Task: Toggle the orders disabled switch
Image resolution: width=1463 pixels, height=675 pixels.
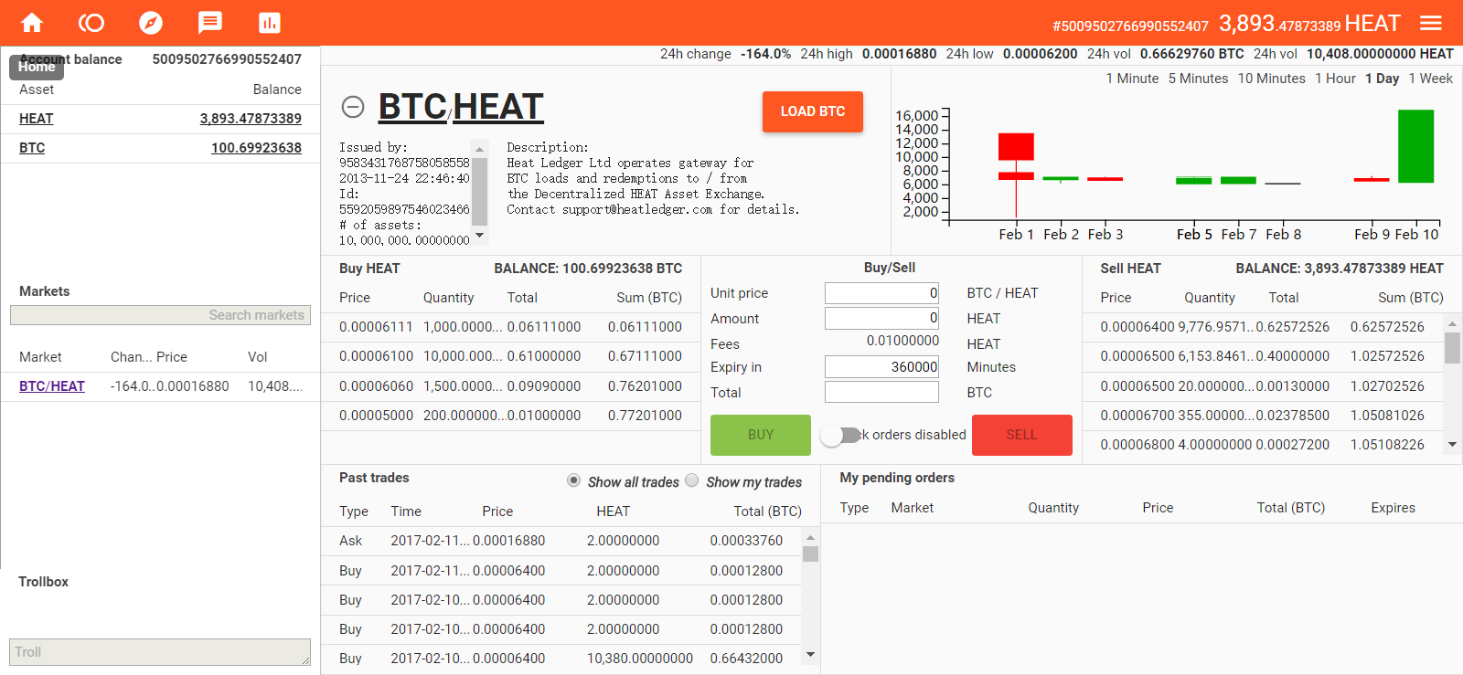Action: tap(840, 436)
